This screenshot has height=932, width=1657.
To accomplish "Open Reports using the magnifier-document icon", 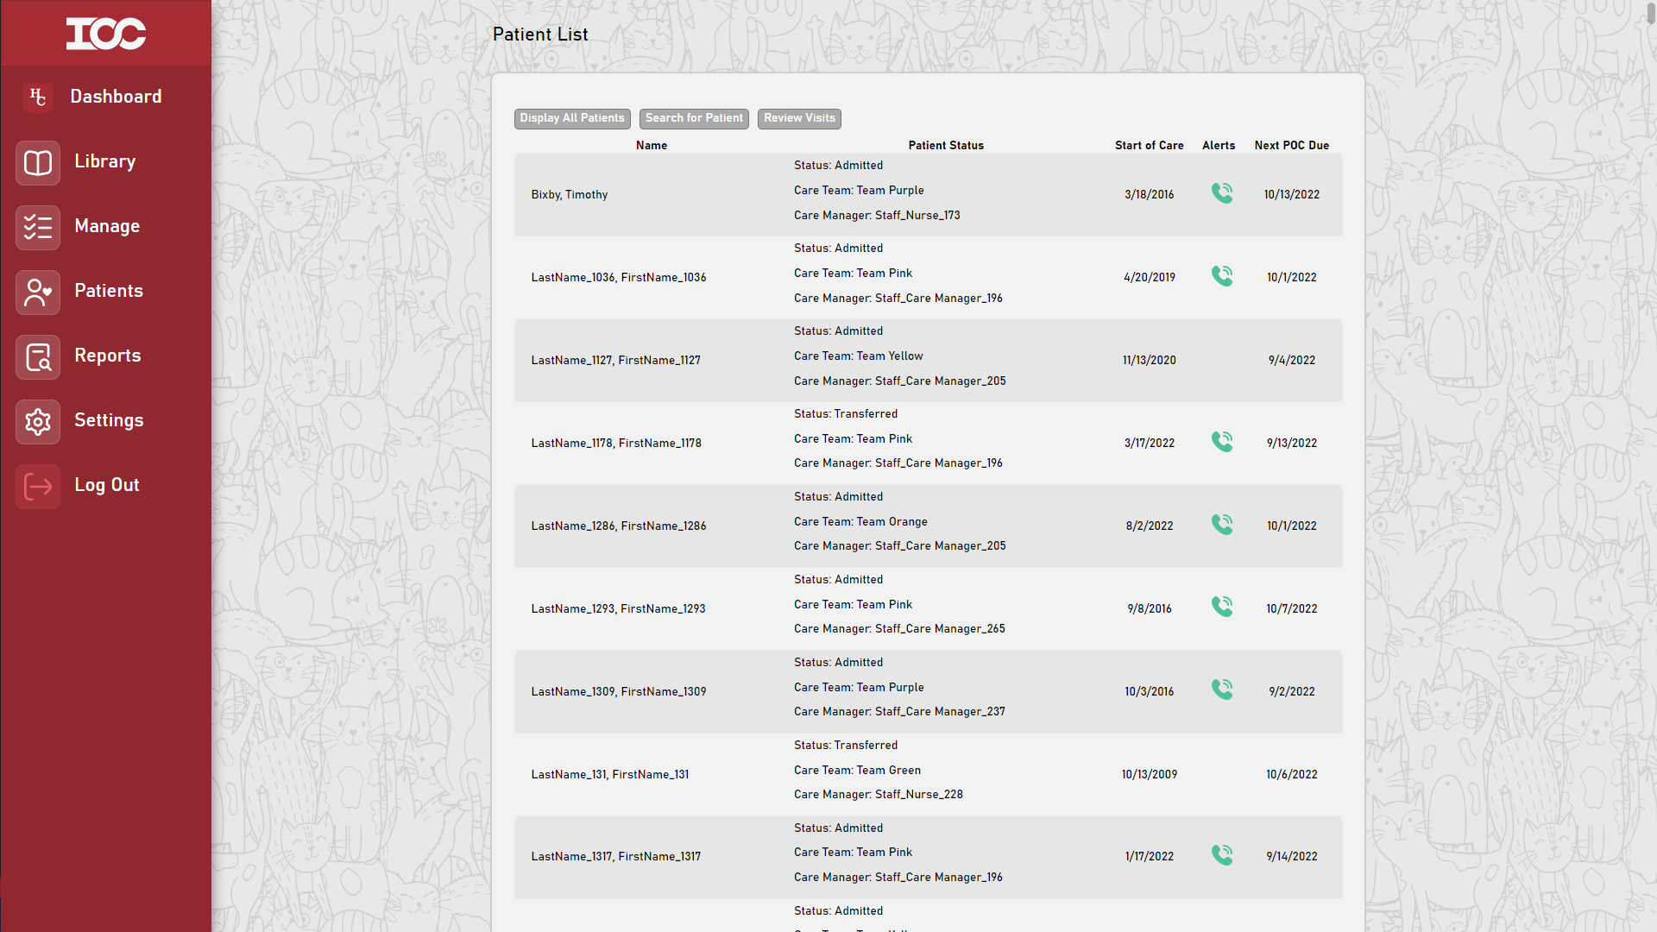I will pyautogui.click(x=37, y=356).
